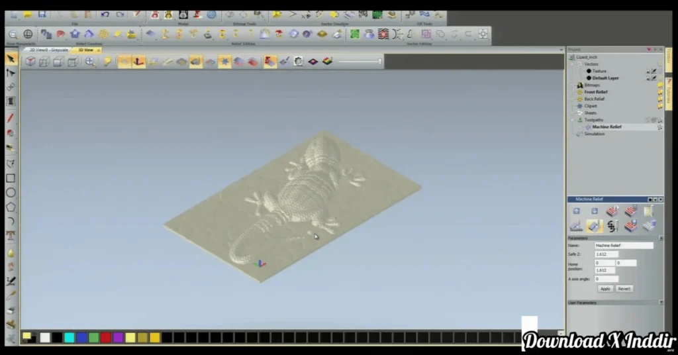Select Back Relief in the project tree
This screenshot has width=678, height=355.
(x=594, y=99)
